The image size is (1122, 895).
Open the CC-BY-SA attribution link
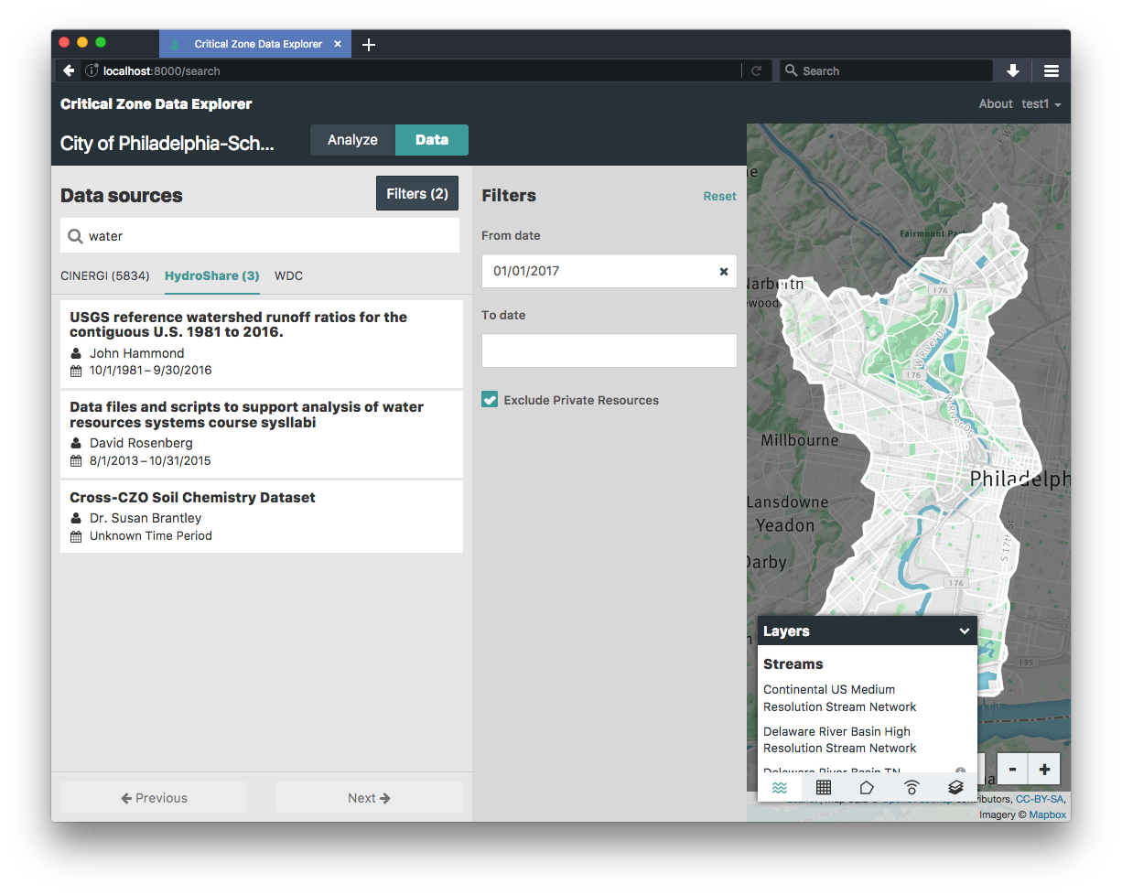pyautogui.click(x=1039, y=799)
